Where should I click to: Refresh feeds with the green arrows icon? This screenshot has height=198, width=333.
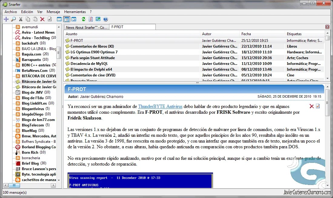[83, 19]
